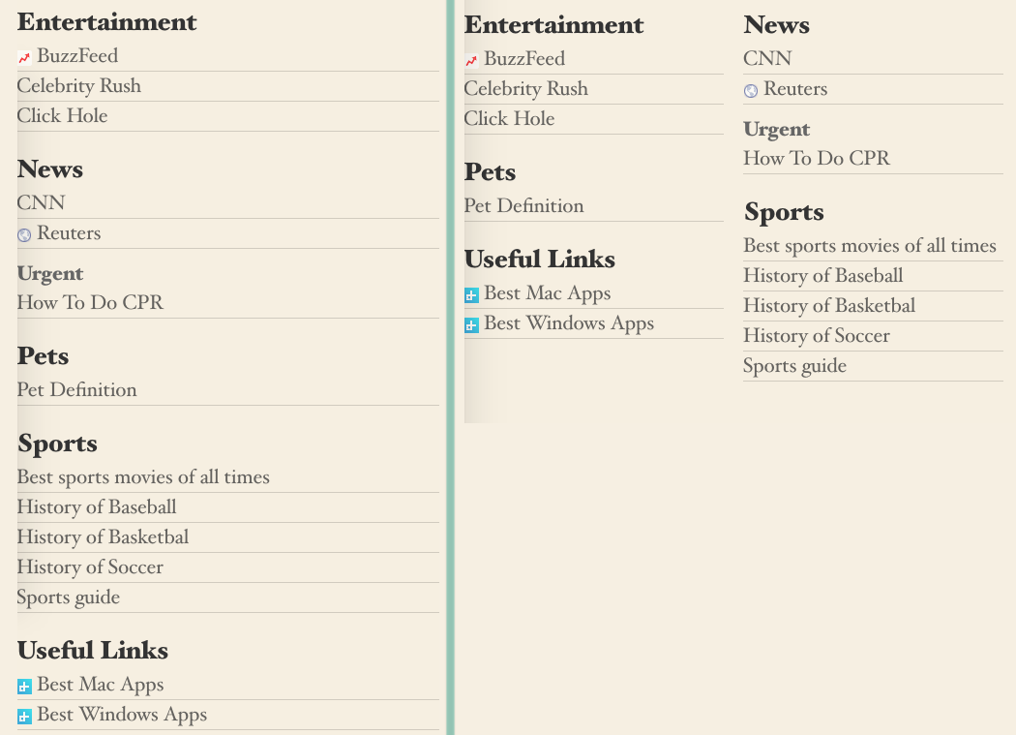The height and width of the screenshot is (735, 1016).
Task: Open the BuzzFeed link in the two-column layout
Action: [x=524, y=58]
